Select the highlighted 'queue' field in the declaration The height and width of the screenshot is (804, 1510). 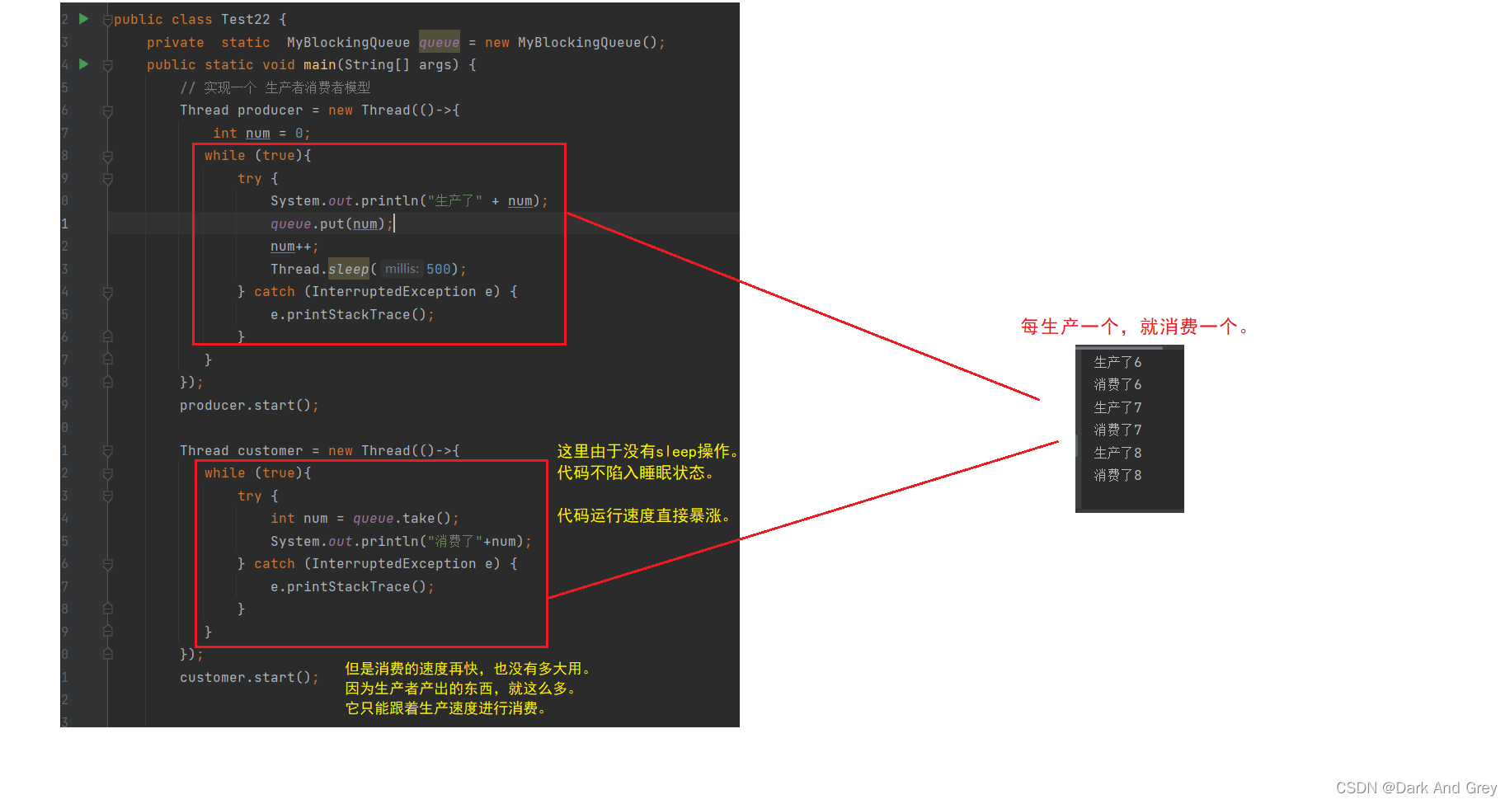tap(439, 42)
